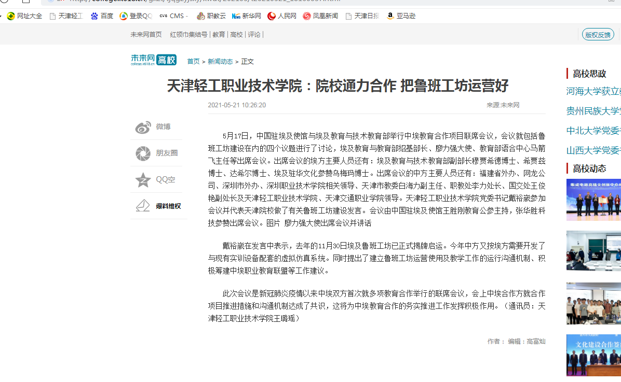This screenshot has height=382, width=621.
Task: Open the first 高校动态 thumbnail image
Action: pyautogui.click(x=593, y=200)
